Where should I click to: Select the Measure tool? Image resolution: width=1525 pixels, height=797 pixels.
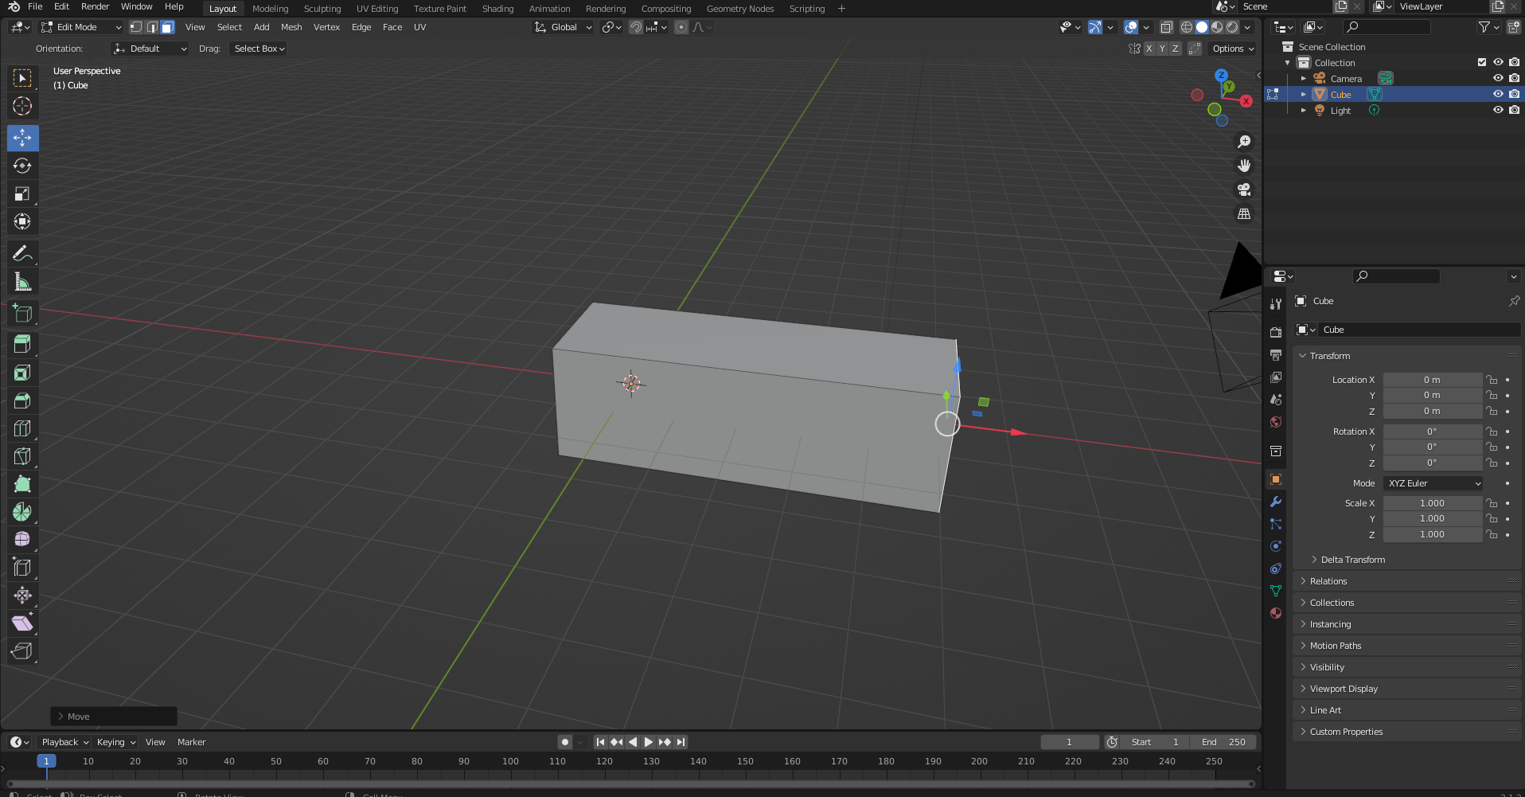click(22, 282)
